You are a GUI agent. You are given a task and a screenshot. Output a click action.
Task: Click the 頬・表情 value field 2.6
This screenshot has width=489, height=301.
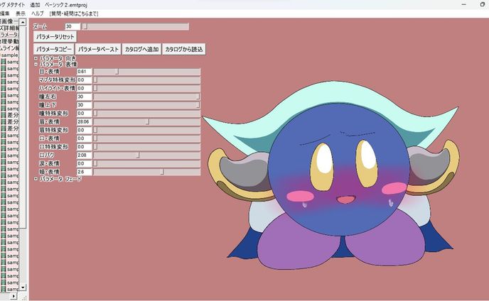click(x=84, y=172)
